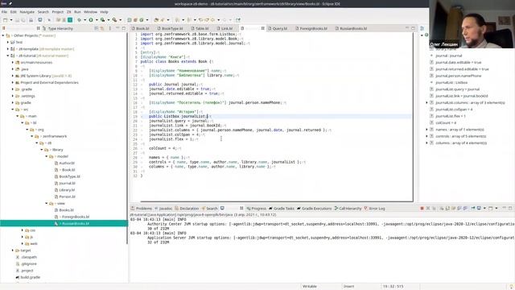Click the Coverage run toolbar icon
The image size is (515, 290).
(x=103, y=20)
